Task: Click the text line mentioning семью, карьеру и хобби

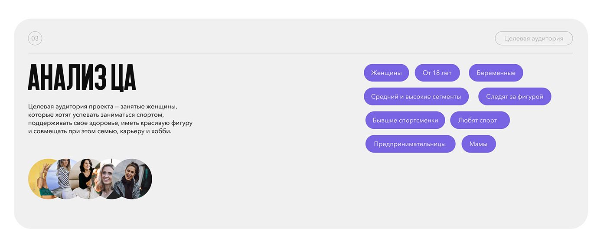Action: 100,131
